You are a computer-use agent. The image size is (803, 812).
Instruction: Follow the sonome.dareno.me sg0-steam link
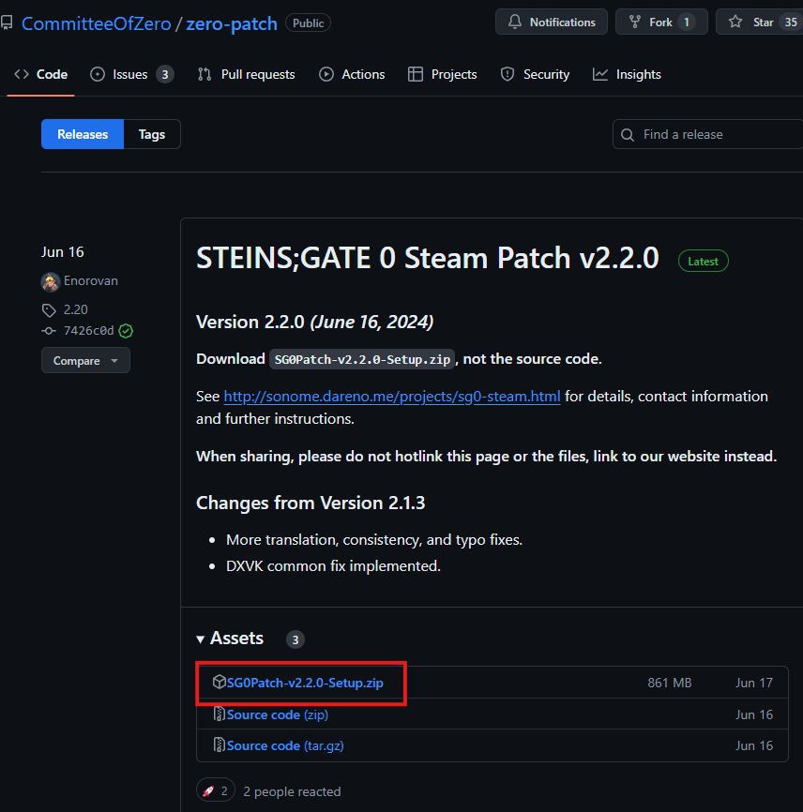click(392, 397)
